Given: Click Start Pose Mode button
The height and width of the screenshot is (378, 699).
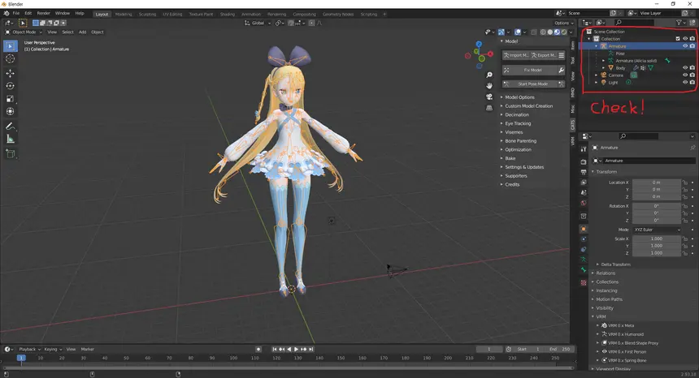Looking at the screenshot, I should 530,84.
